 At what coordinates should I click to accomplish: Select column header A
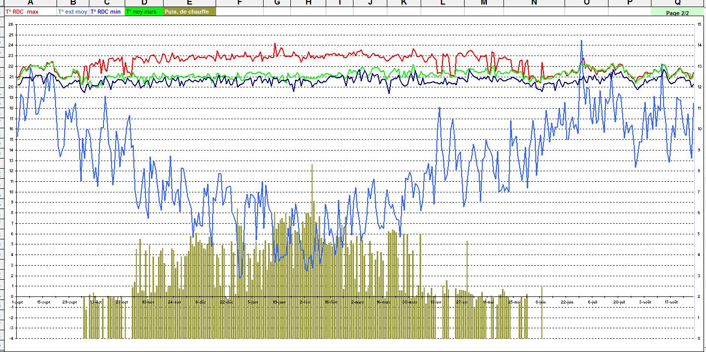point(30,3)
